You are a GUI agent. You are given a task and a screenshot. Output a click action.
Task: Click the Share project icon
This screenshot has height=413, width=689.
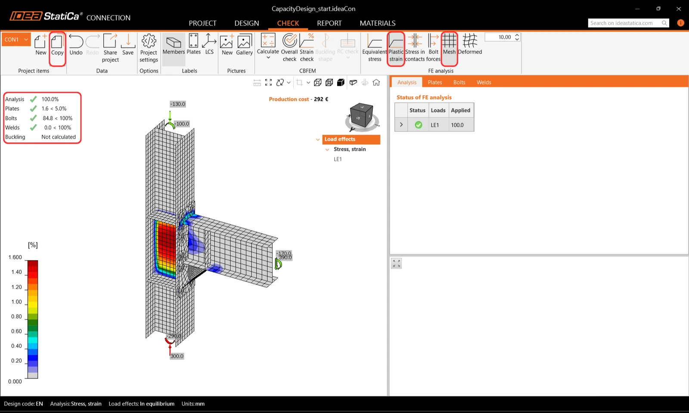pyautogui.click(x=110, y=48)
